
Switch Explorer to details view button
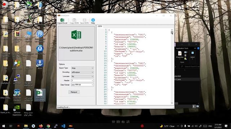pyautogui.click(x=193, y=106)
